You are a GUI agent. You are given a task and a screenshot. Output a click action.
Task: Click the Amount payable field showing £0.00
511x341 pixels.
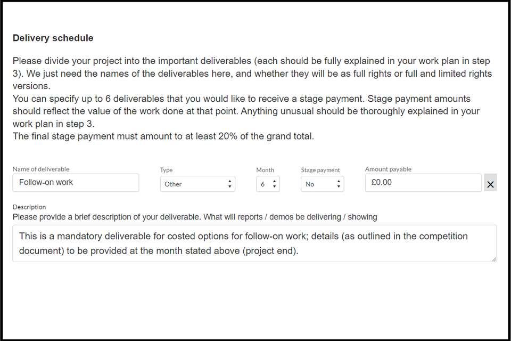point(423,182)
